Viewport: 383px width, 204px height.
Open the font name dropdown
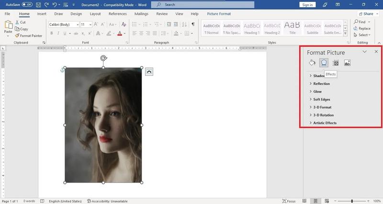(x=78, y=24)
